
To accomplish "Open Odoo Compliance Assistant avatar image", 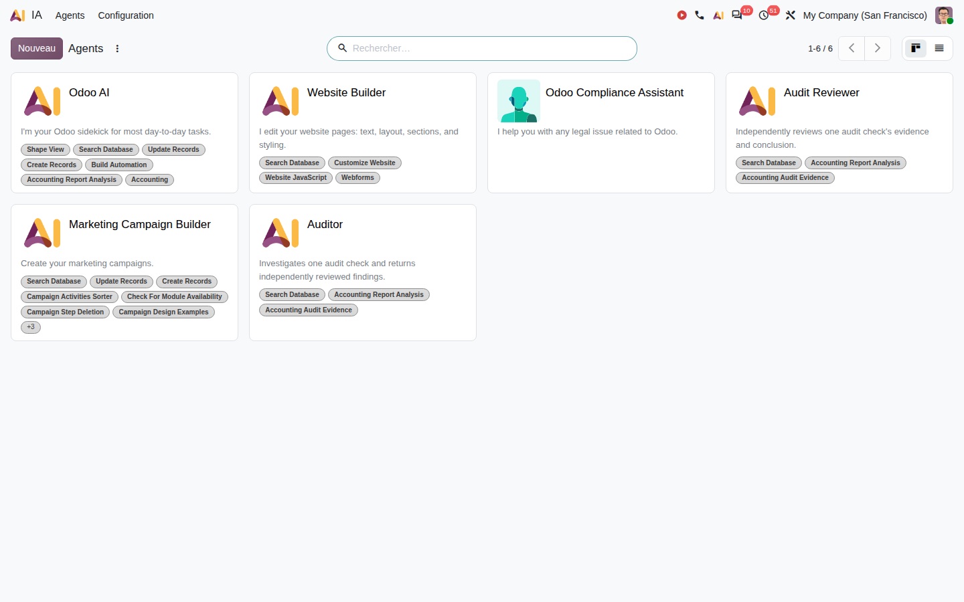I will 519,101.
